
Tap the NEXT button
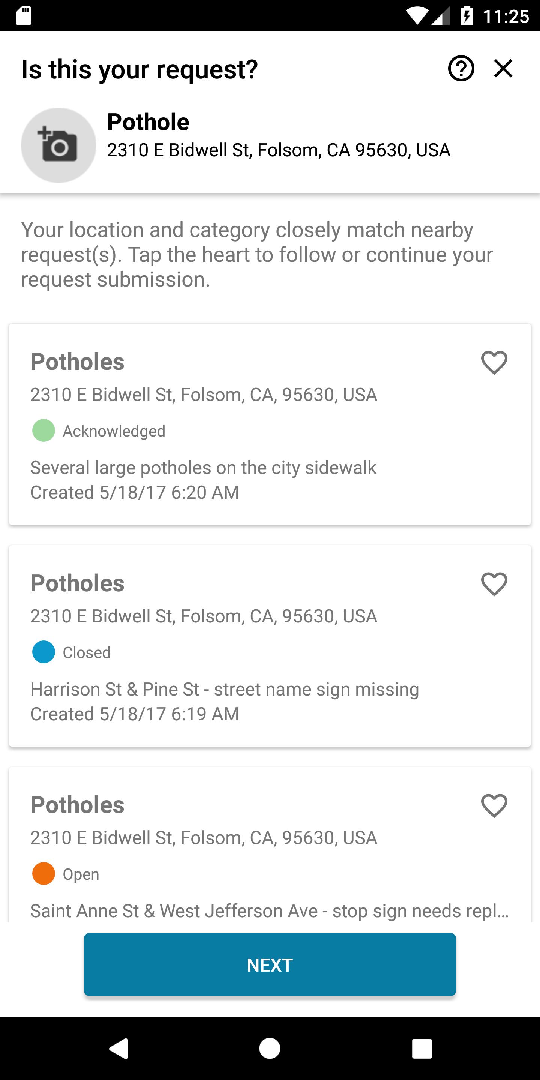[270, 964]
